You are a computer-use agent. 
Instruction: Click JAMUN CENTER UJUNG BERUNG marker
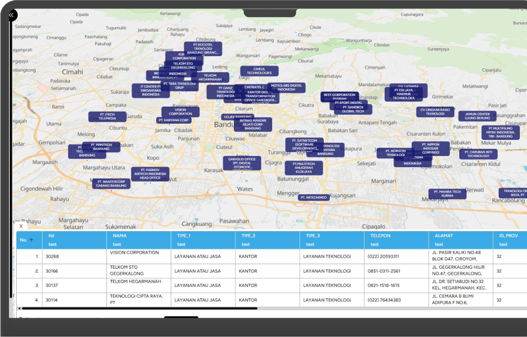[477, 116]
